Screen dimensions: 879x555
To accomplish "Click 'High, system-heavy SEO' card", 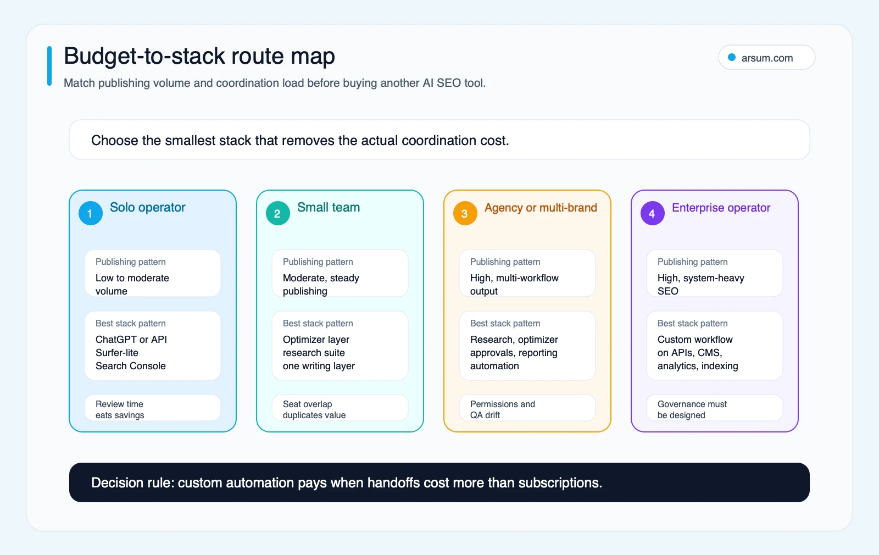I will (x=715, y=273).
